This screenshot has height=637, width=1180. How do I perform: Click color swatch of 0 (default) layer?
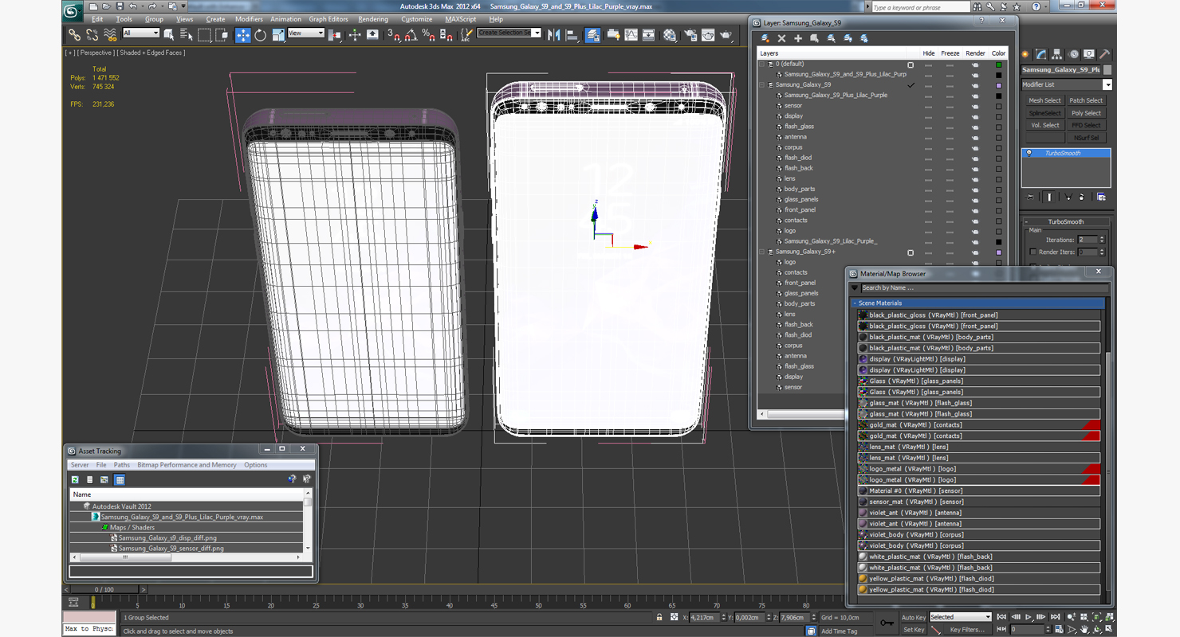[998, 64]
